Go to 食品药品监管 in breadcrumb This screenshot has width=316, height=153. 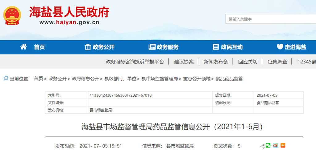coord(229,79)
